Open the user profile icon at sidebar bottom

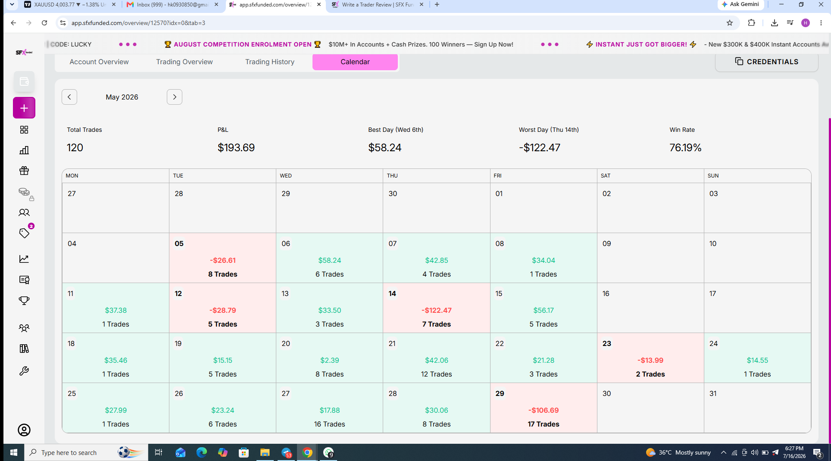click(24, 430)
